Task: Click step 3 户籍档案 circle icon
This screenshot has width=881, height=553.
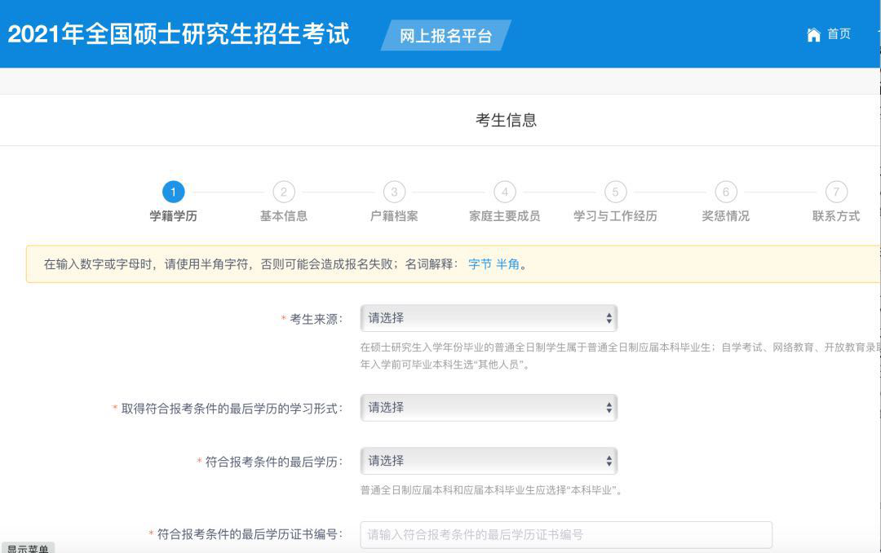Action: pos(394,193)
